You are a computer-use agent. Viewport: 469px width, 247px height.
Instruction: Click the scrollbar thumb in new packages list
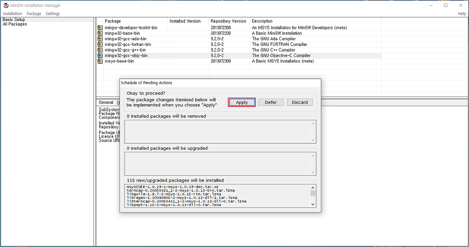pos(313,193)
